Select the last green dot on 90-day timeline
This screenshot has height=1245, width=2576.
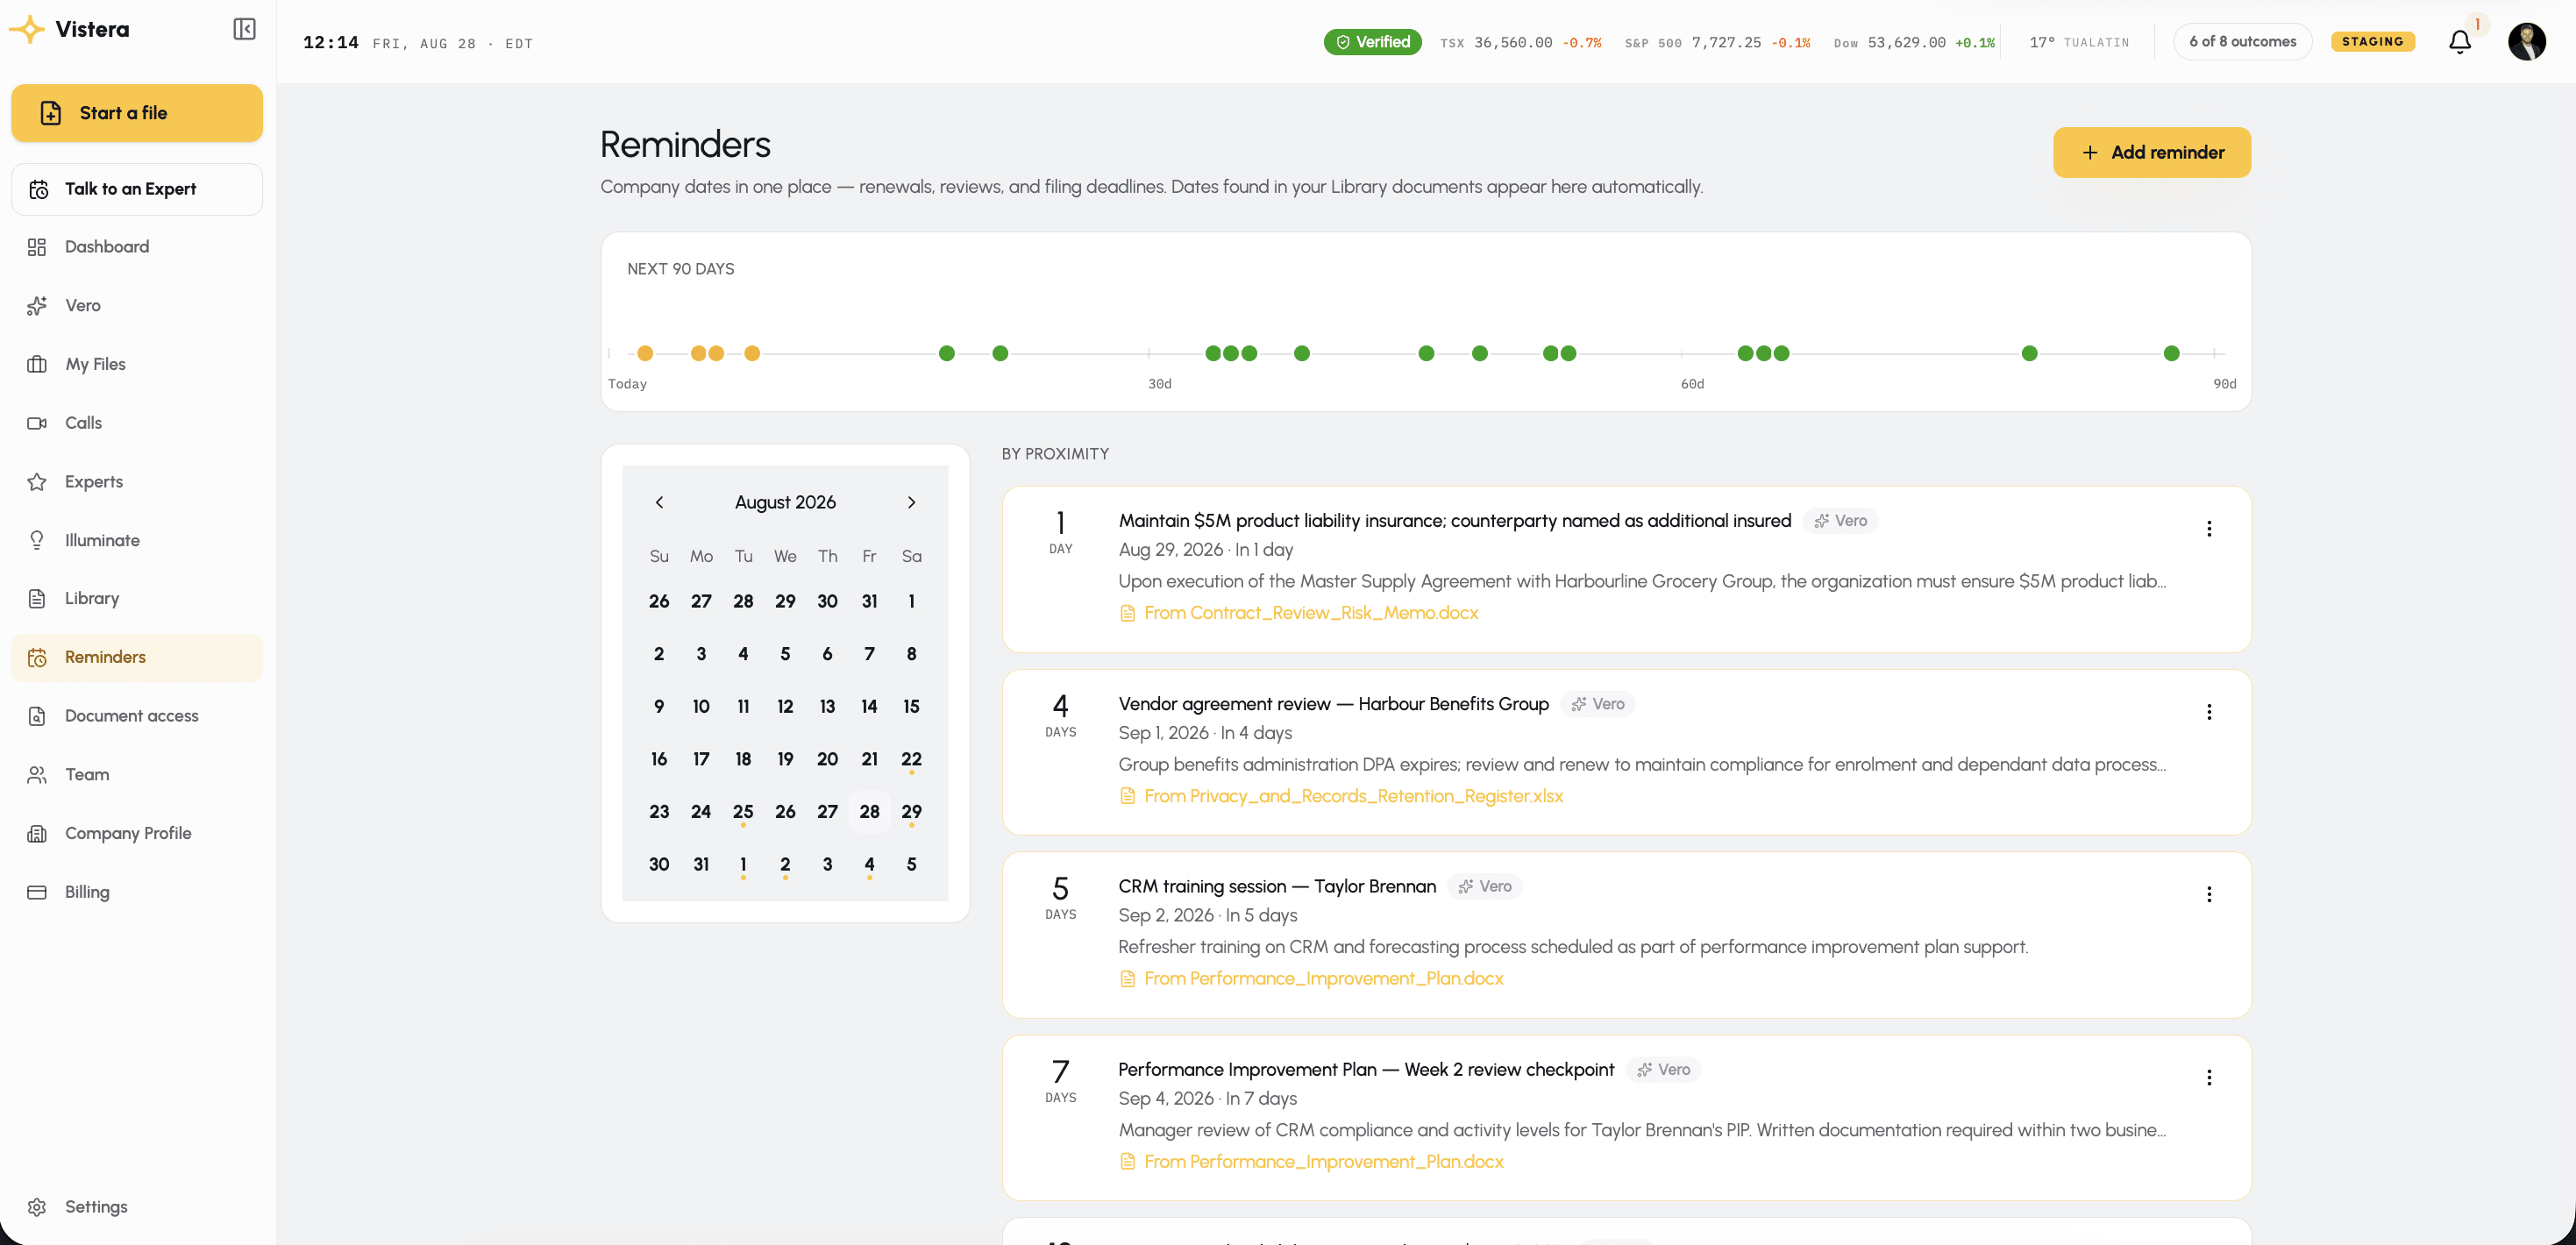coord(2171,353)
